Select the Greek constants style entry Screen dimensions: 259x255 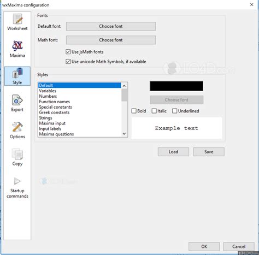(x=80, y=112)
